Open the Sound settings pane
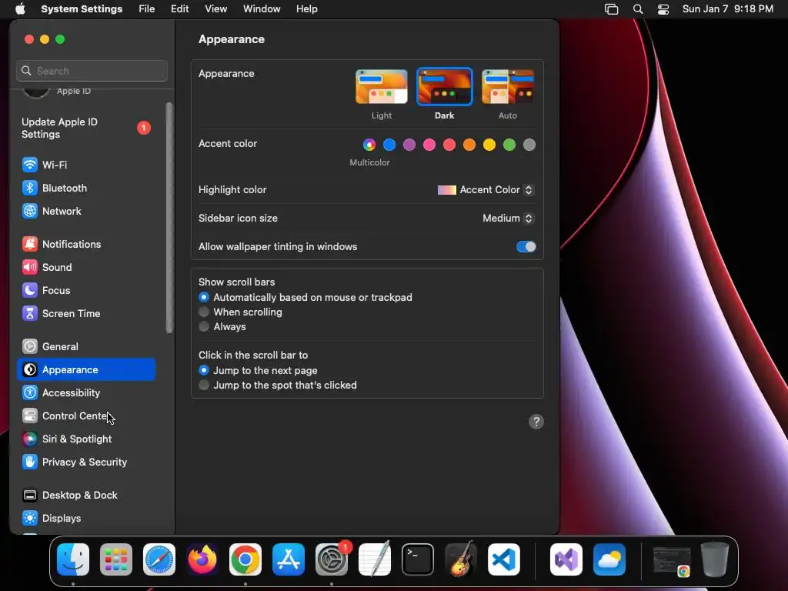The height and width of the screenshot is (591, 788). point(86,267)
